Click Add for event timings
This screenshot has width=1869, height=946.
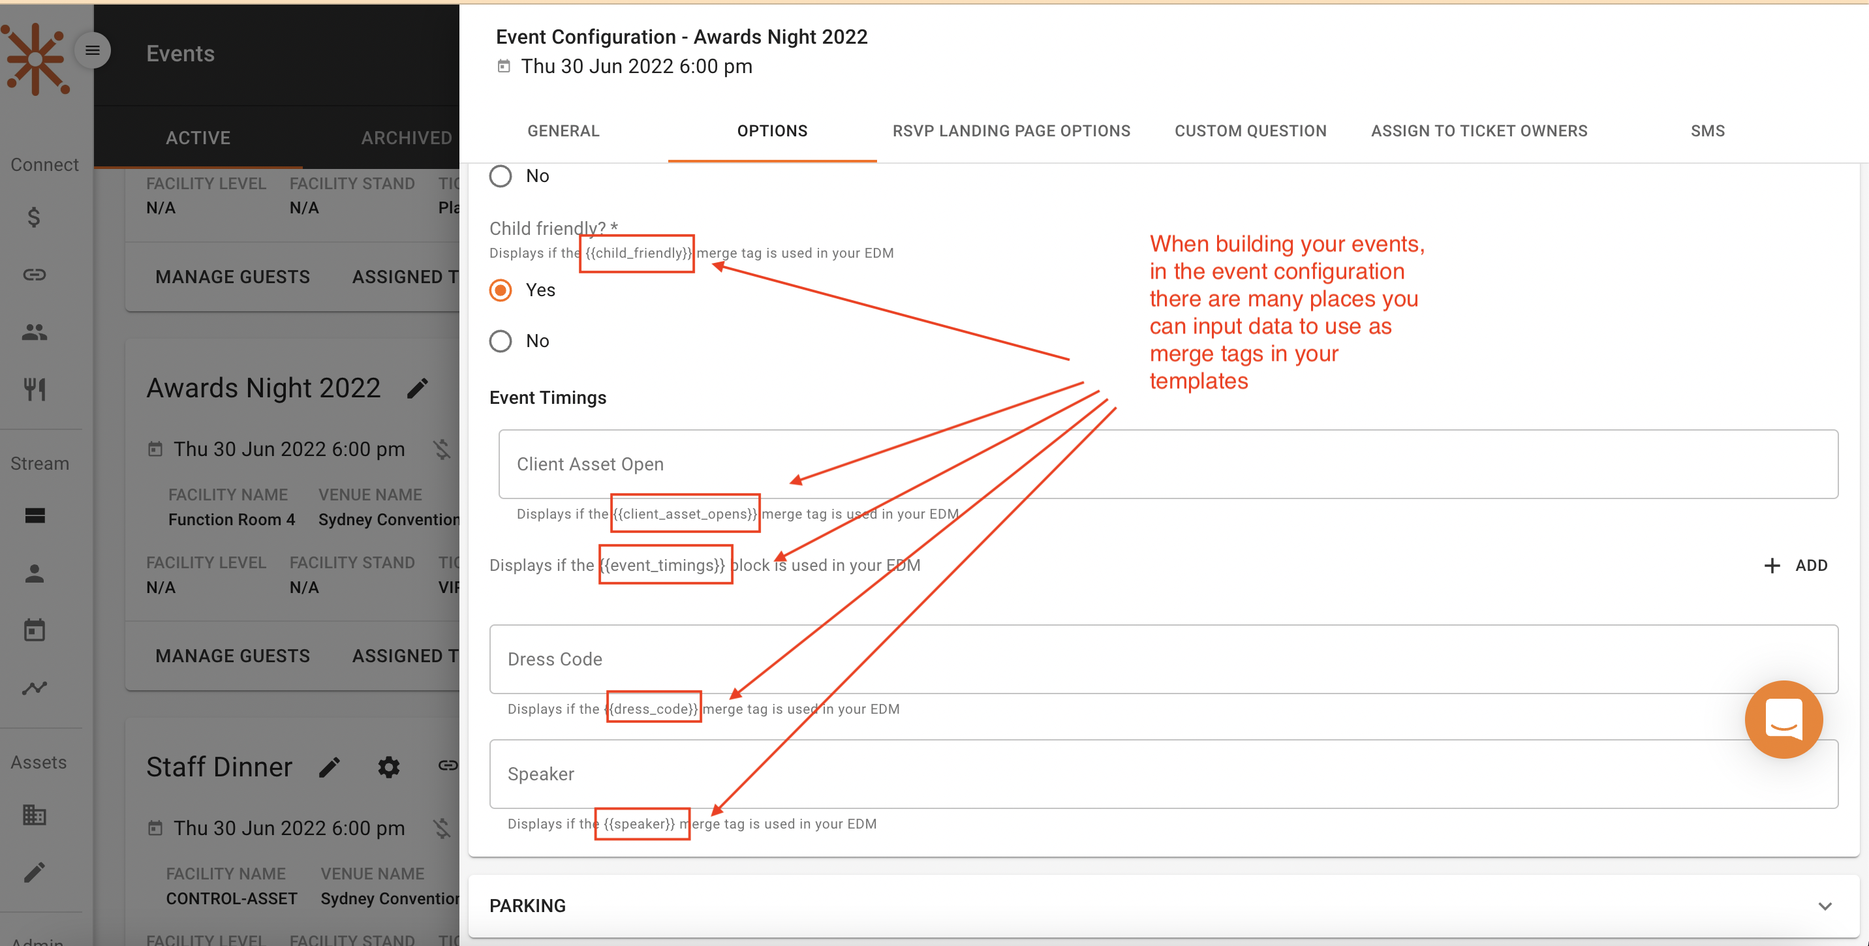tap(1796, 565)
